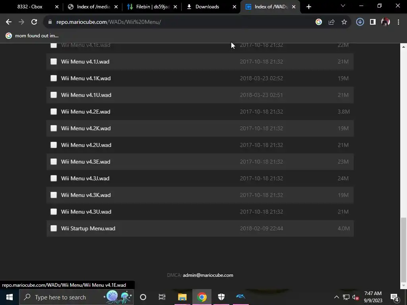Open Windows Security shield on taskbar
This screenshot has width=407, height=305.
pos(221,297)
